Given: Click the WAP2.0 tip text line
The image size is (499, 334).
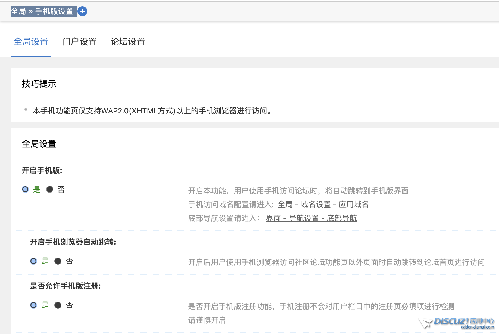Looking at the screenshot, I should tap(152, 111).
